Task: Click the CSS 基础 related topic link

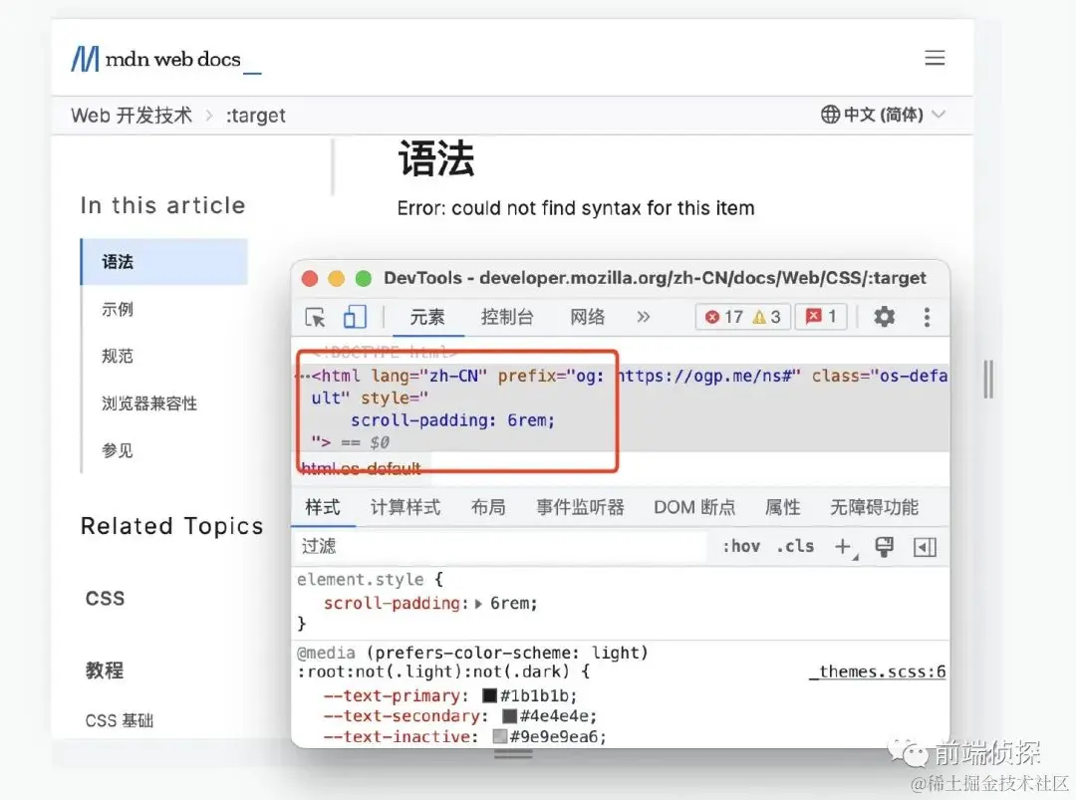Action: click(x=120, y=720)
